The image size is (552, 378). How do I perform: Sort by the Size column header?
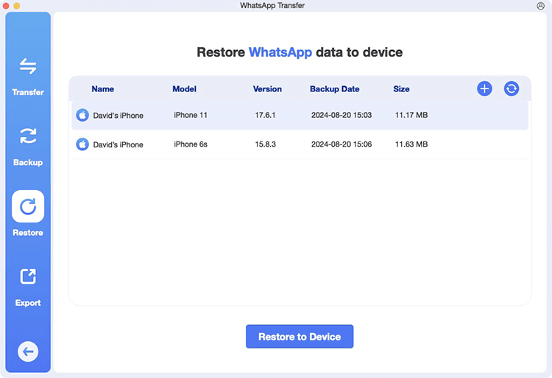click(401, 88)
